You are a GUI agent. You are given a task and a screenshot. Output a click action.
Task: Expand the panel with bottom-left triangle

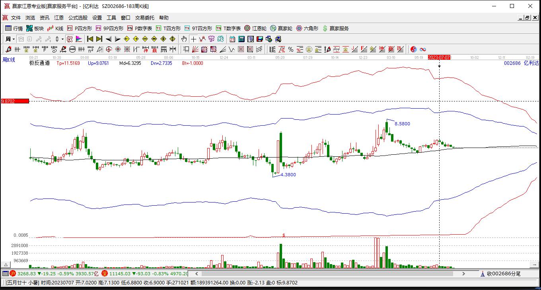[x=6, y=265]
